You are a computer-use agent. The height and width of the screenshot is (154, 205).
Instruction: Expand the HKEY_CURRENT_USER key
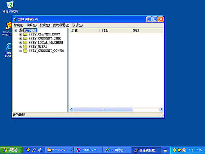20,39
